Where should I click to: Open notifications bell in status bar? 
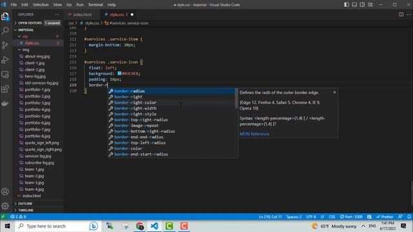409,217
